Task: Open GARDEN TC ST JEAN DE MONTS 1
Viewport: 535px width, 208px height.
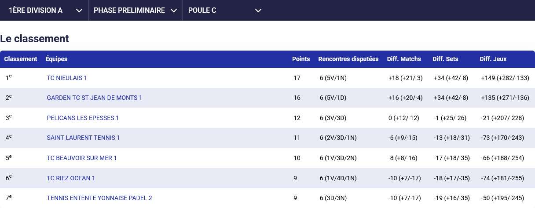Action: (94, 98)
